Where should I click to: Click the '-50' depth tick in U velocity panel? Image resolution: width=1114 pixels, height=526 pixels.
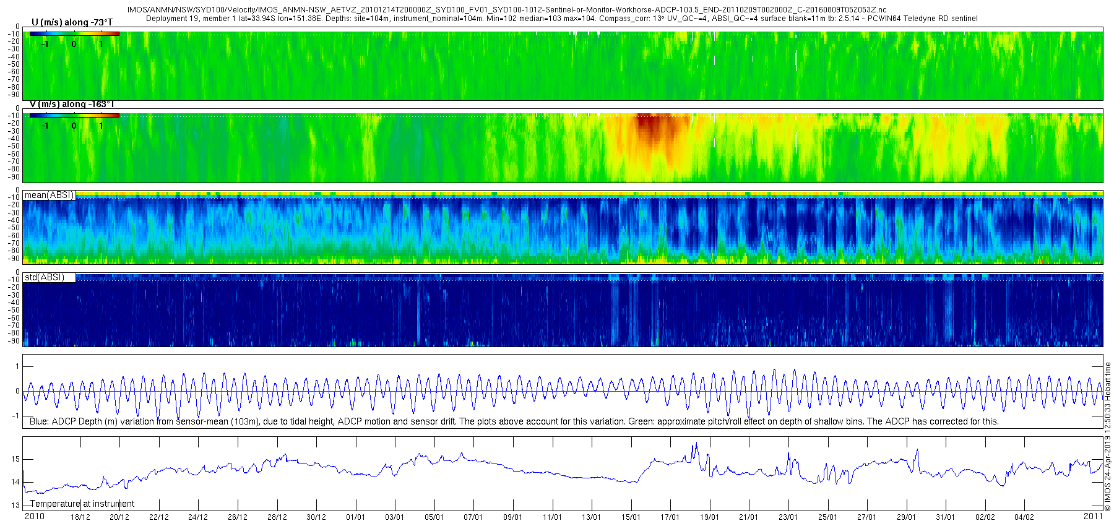13,64
